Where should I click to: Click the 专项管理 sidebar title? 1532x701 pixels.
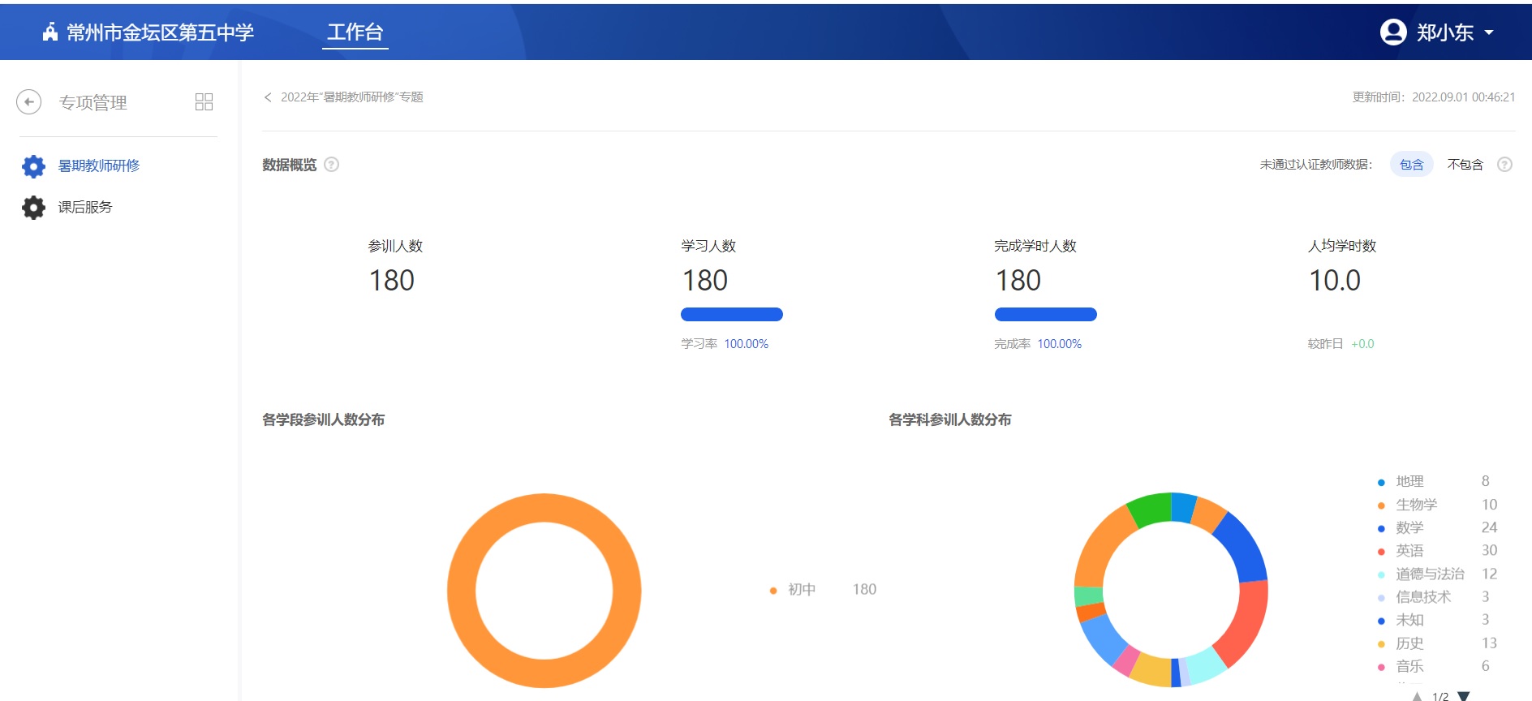click(93, 103)
